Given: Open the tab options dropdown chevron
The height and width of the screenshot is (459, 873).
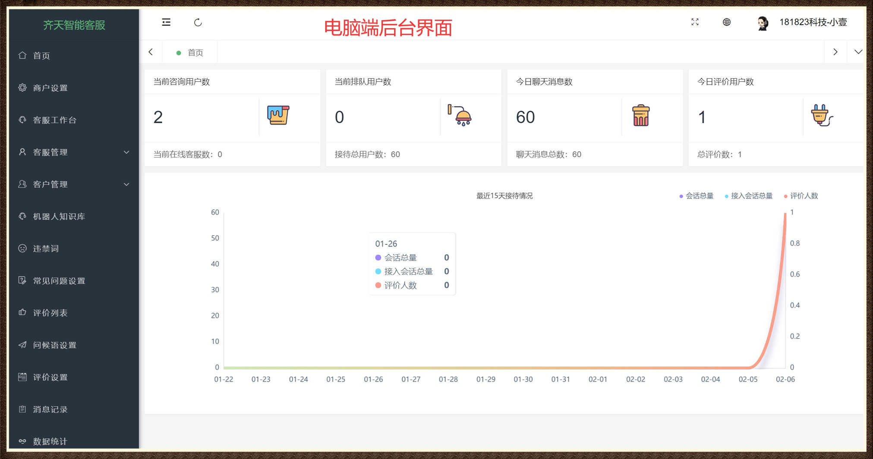Looking at the screenshot, I should (858, 52).
